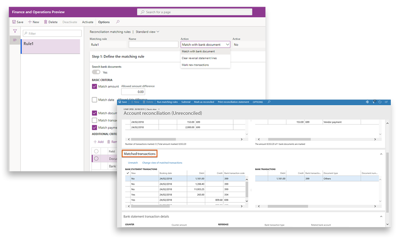
Task: Choose Mark new transactions option
Action: tap(205, 65)
